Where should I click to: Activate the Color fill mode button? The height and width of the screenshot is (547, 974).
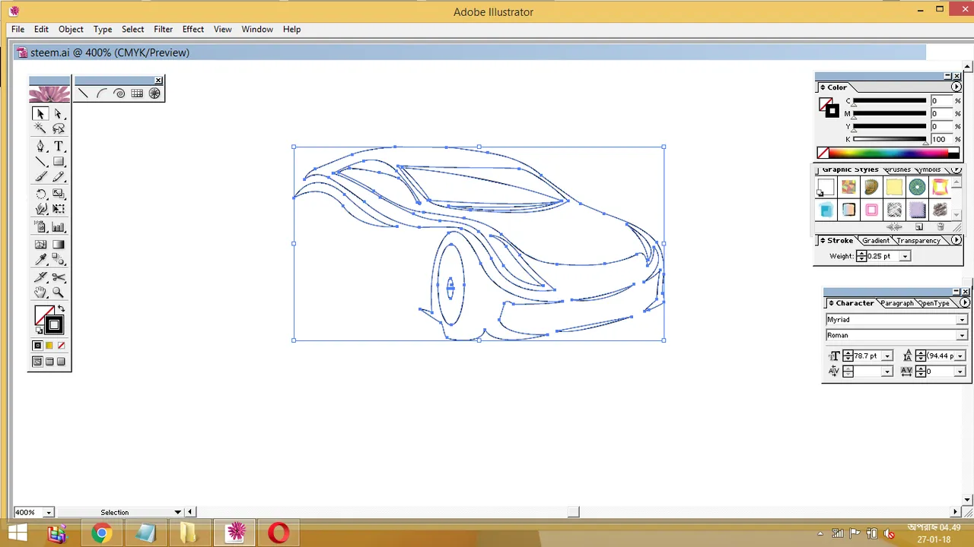(x=37, y=346)
